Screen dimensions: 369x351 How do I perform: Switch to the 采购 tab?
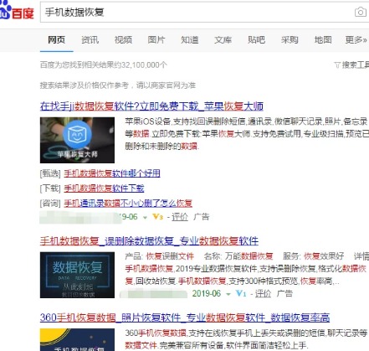coord(290,40)
